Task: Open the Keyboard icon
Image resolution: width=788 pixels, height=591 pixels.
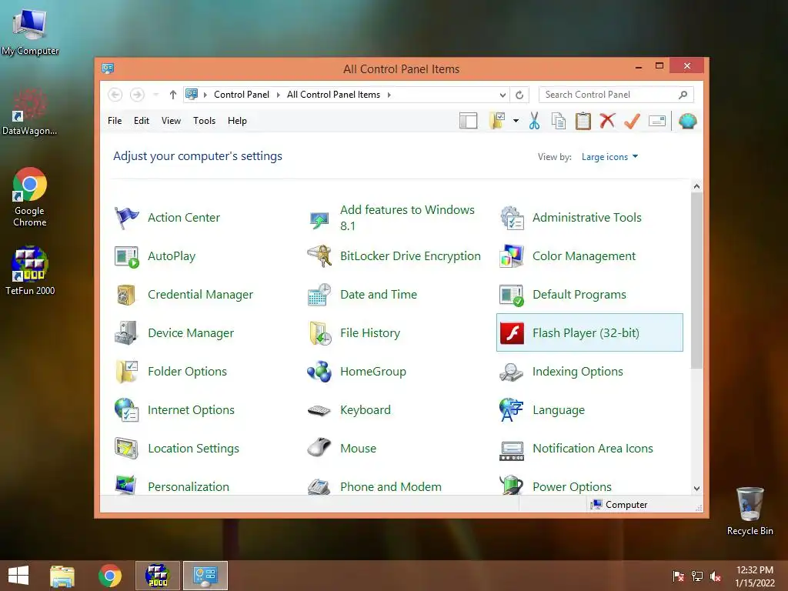Action: click(x=319, y=411)
